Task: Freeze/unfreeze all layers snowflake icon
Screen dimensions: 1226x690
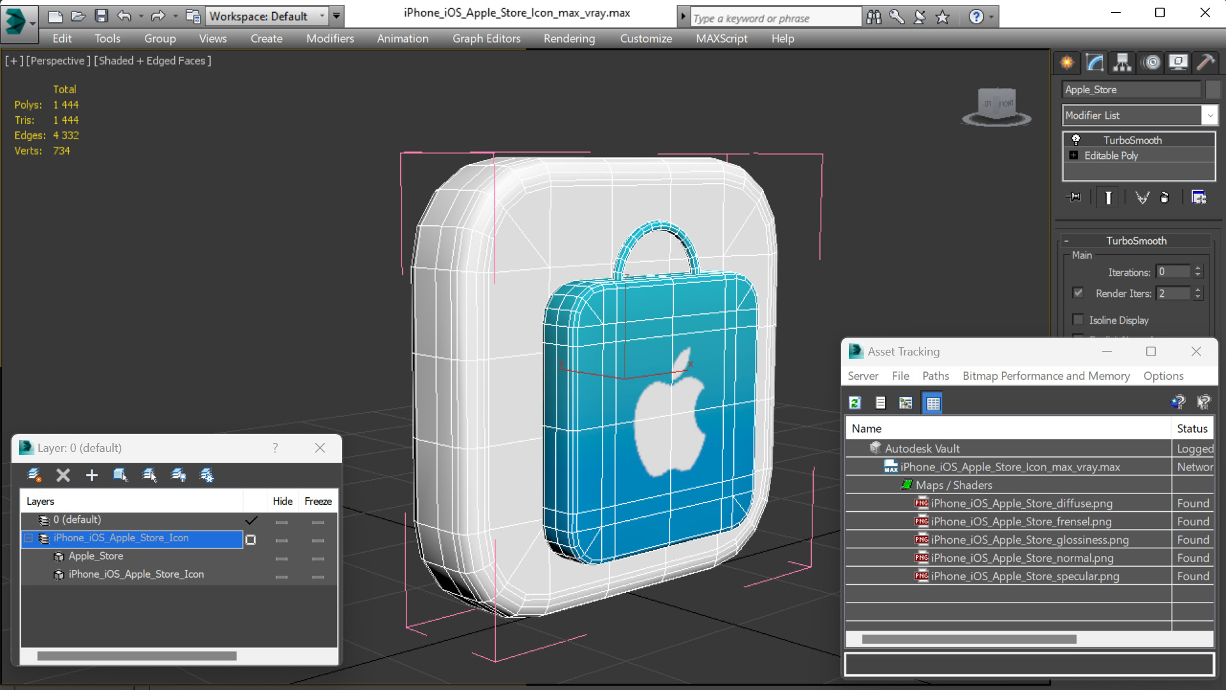Action: (207, 475)
